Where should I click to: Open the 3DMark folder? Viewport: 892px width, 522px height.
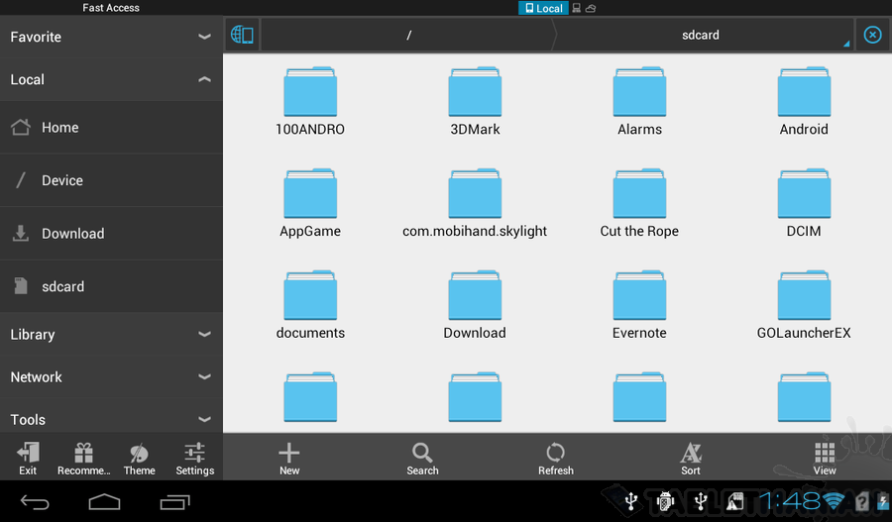tap(475, 102)
